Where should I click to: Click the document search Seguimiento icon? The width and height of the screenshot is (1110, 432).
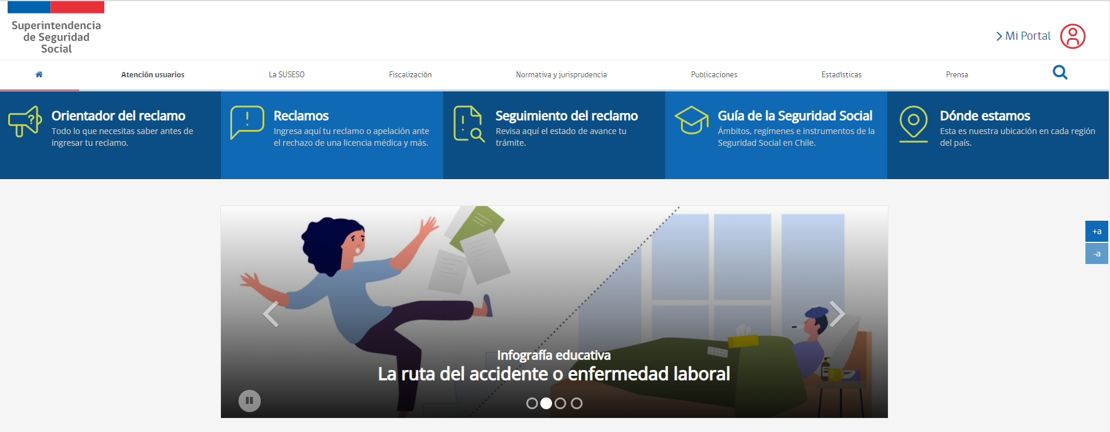(469, 124)
